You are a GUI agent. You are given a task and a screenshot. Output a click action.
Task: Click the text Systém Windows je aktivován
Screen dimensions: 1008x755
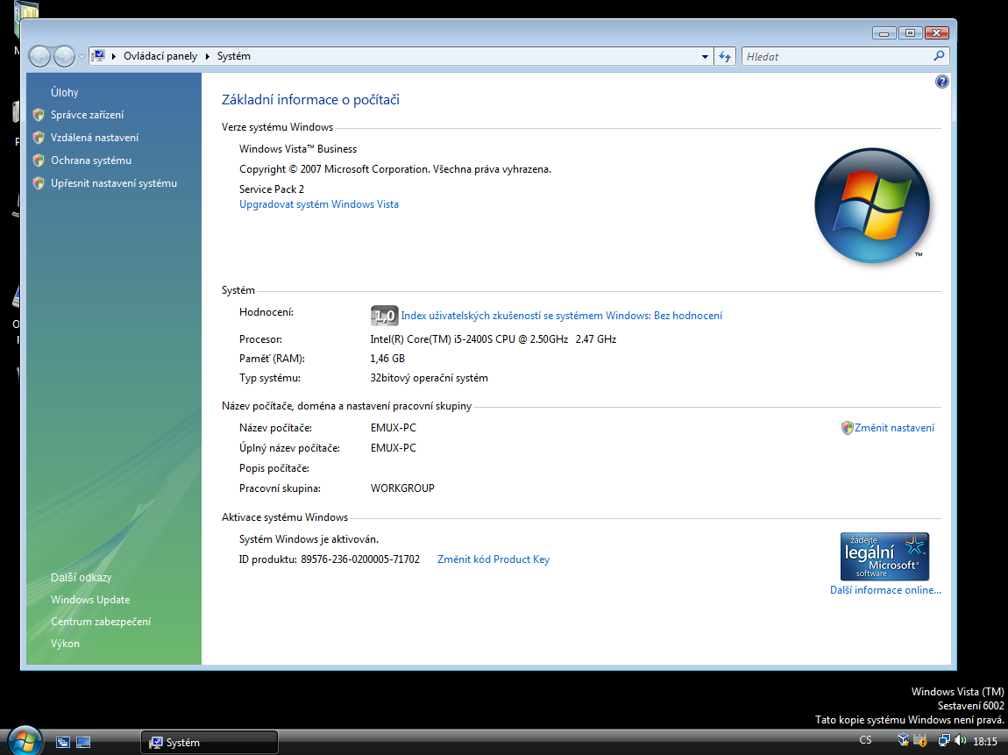pos(309,539)
